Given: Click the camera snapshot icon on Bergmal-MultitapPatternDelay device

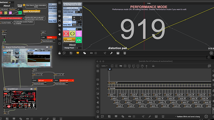Looking at the screenshot, I should click(x=47, y=47).
